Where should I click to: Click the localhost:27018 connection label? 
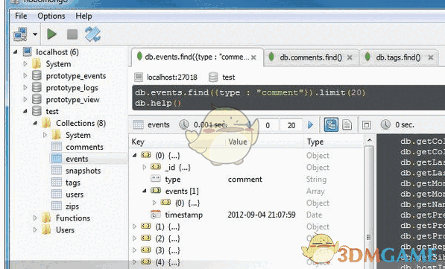(x=172, y=77)
